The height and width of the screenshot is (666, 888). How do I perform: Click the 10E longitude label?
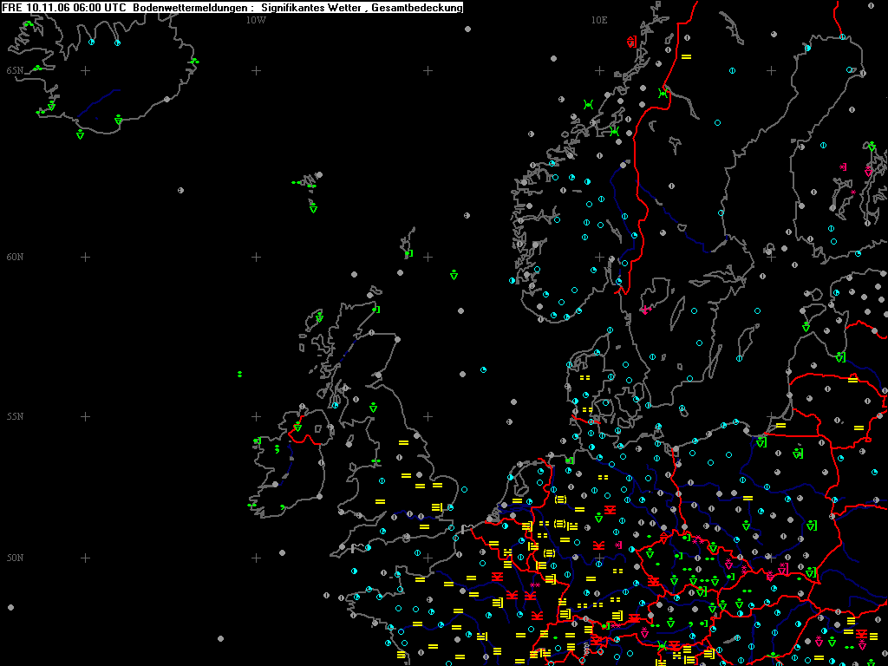click(x=599, y=21)
